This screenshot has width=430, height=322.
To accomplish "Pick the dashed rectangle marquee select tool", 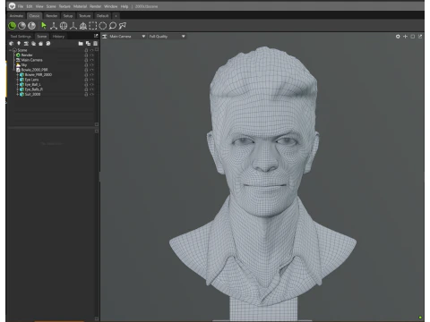I will [x=93, y=26].
